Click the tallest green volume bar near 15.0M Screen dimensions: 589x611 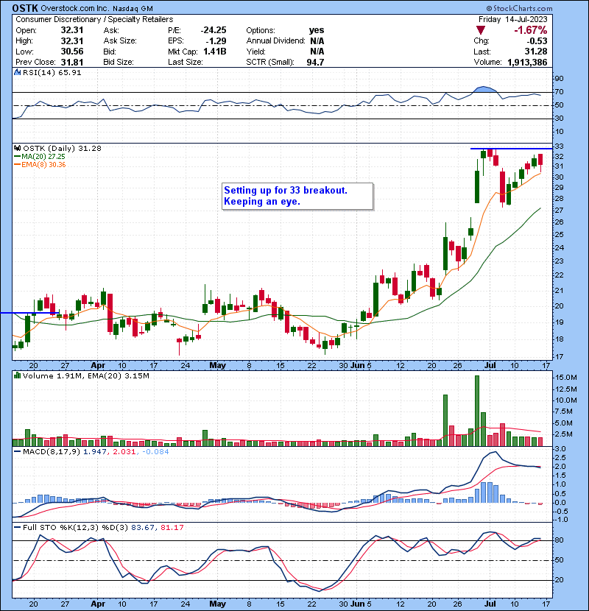click(477, 411)
